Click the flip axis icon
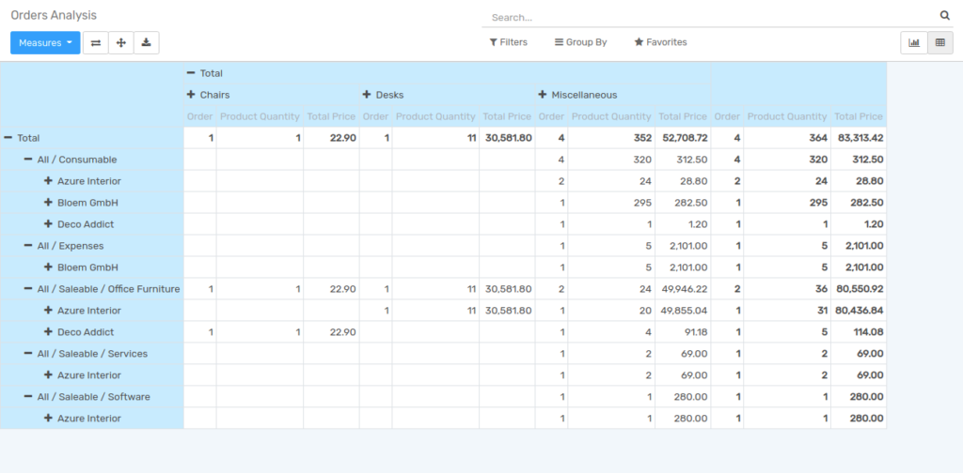Viewport: 963px width, 473px height. 96,43
